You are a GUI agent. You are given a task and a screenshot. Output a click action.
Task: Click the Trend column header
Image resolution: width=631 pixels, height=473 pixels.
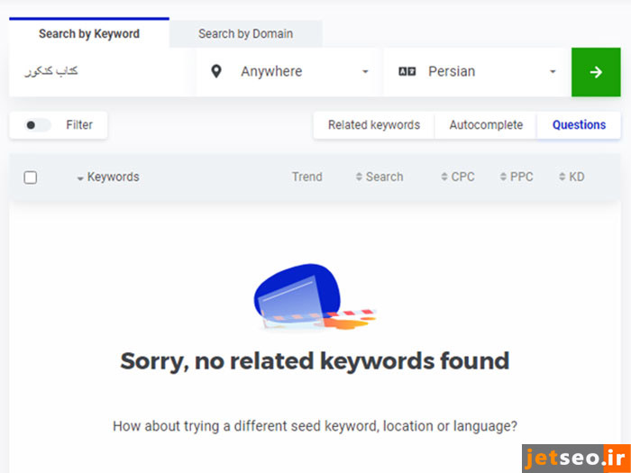point(307,177)
